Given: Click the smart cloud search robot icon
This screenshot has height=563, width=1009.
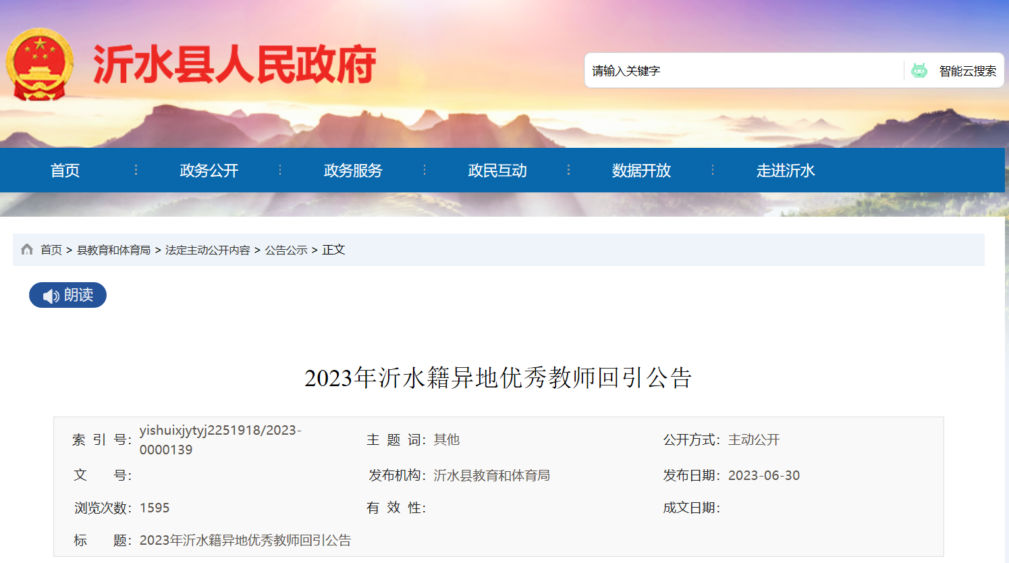Looking at the screenshot, I should [x=919, y=71].
